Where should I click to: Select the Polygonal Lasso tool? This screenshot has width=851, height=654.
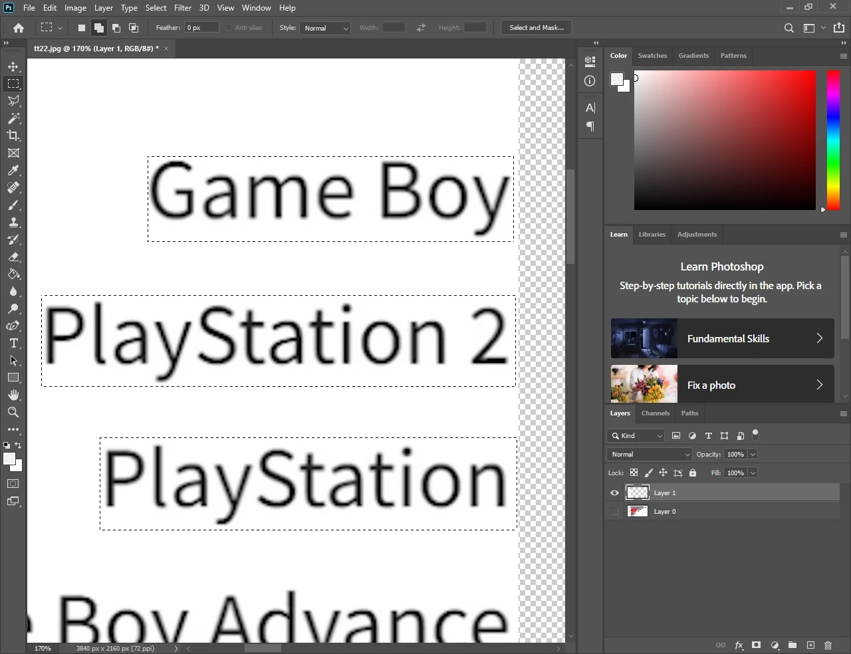(x=13, y=101)
